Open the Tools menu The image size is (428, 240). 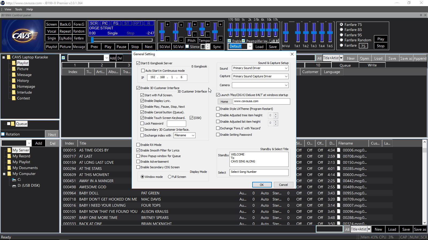[18, 9]
